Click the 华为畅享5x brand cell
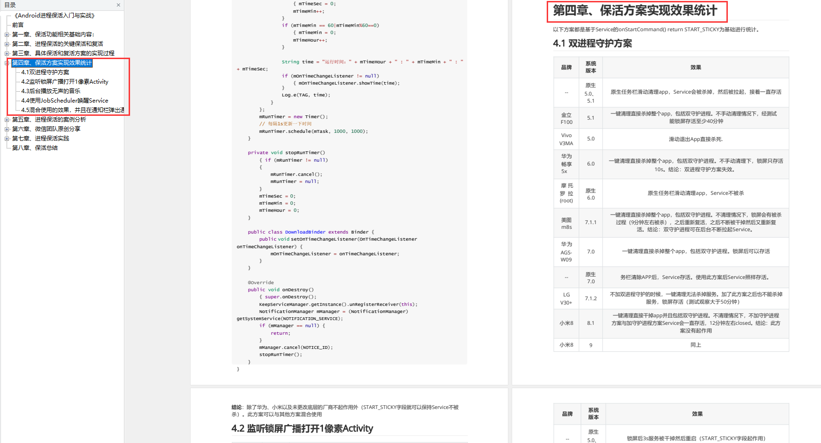Image resolution: width=821 pixels, height=443 pixels. (x=567, y=164)
